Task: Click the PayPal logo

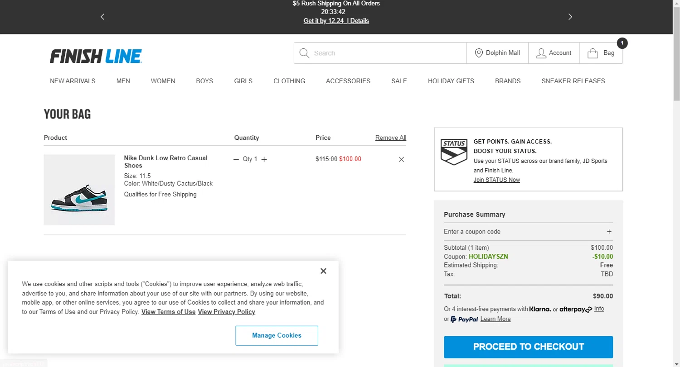Action: (464, 319)
